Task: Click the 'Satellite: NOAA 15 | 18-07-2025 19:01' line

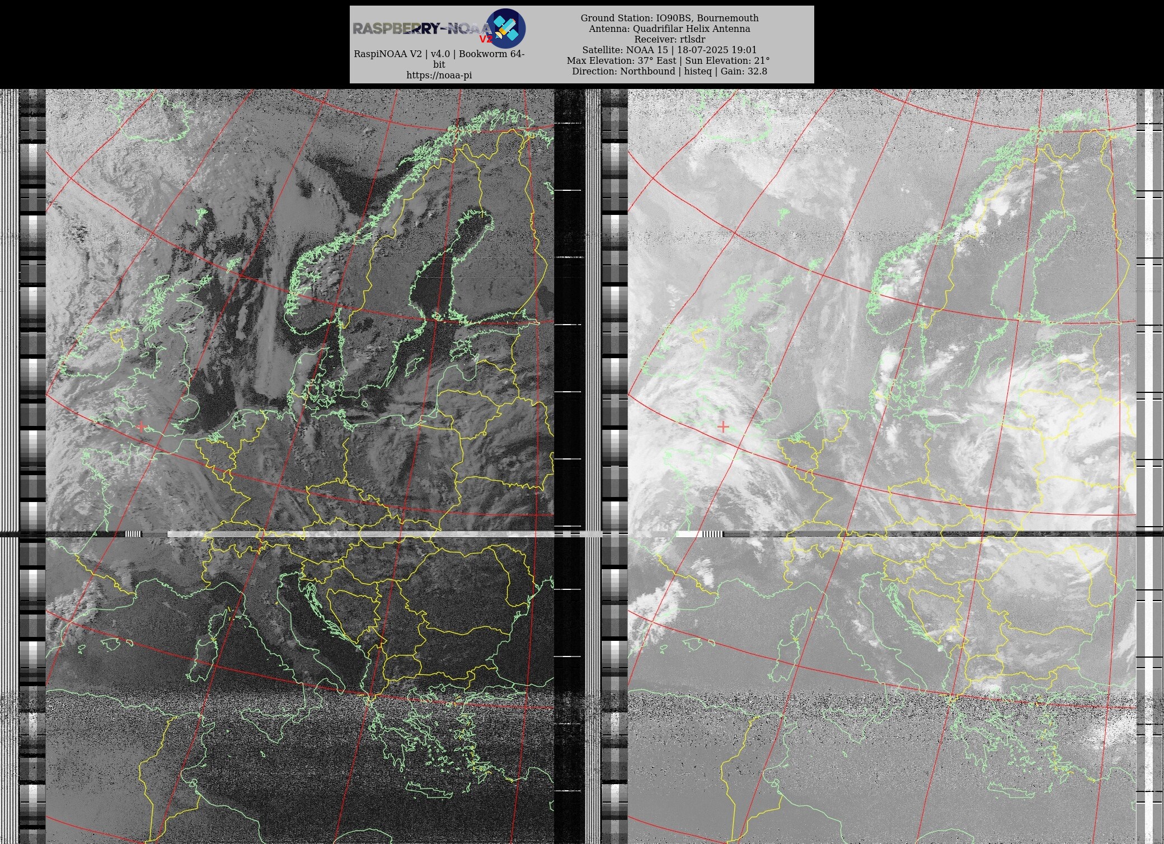Action: point(669,50)
